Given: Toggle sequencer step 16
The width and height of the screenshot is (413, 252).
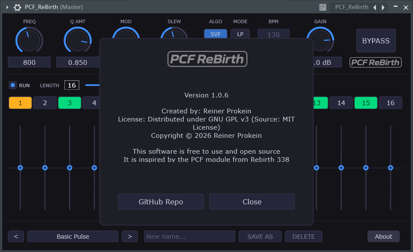Looking at the screenshot, I should click(x=391, y=103).
